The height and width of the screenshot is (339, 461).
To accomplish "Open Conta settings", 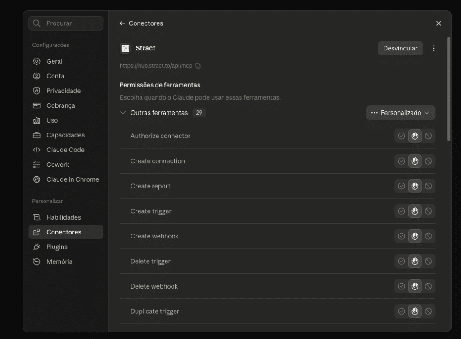I will (x=66, y=76).
